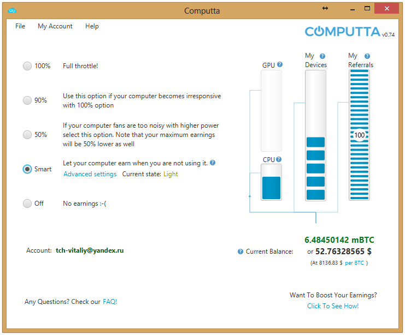Click Want To Boost Your Earnings? text
The height and width of the screenshot is (335, 405).
[x=333, y=295]
